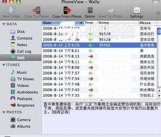Image resolution: width=161 pixels, height=137 pixels.
Task: Click the scroll down arrow of message list
Action: click(x=159, y=96)
